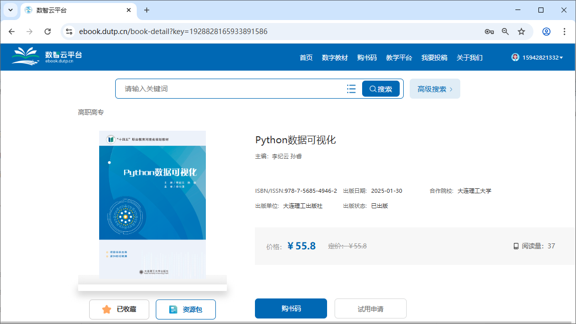Go to 首页 in the navigation
This screenshot has width=576, height=324.
[x=306, y=58]
